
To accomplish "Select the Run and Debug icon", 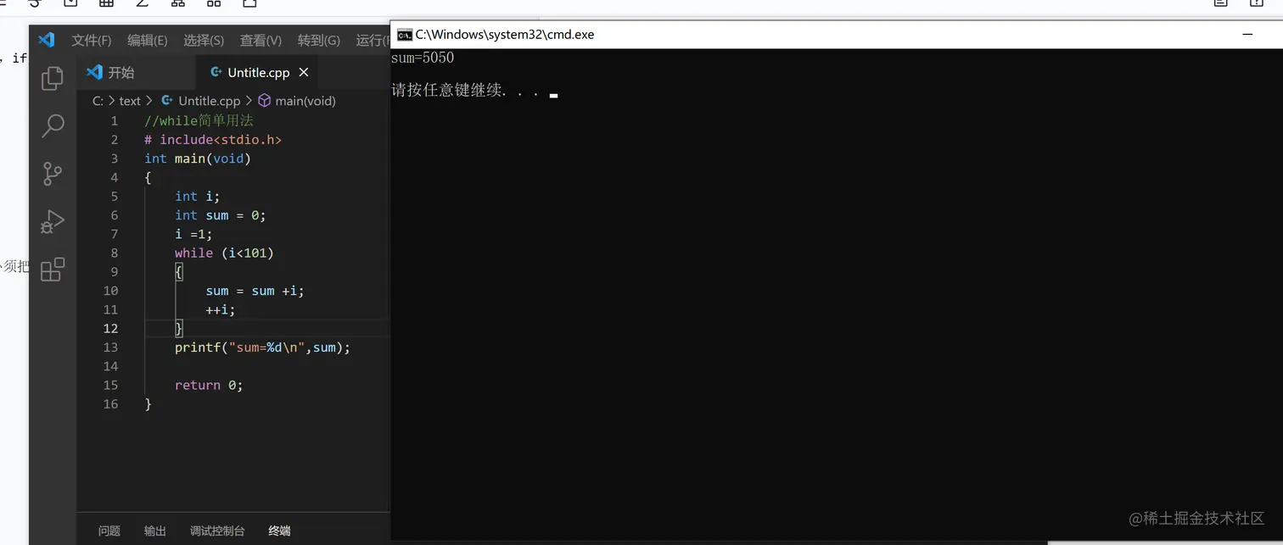I will click(52, 222).
